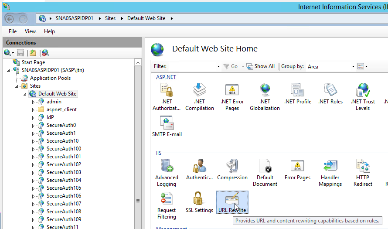Expand the SecureAuth100 node
The image size is (388, 229).
[33, 149]
